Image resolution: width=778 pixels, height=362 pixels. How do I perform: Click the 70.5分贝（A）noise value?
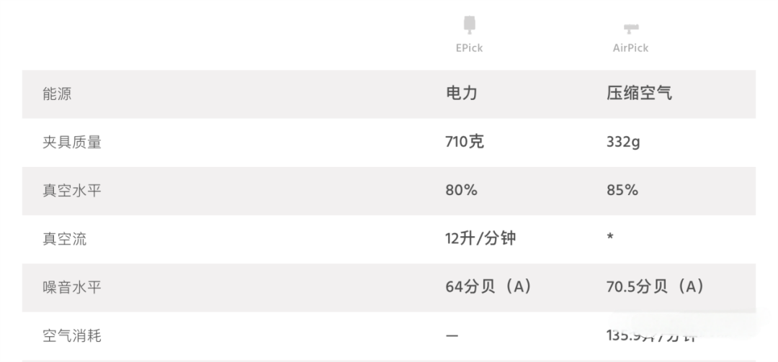pos(655,286)
